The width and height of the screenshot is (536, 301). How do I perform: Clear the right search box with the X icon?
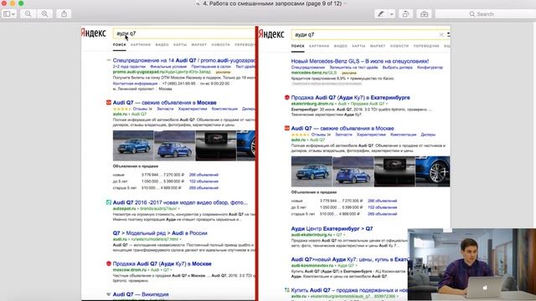coord(441,34)
